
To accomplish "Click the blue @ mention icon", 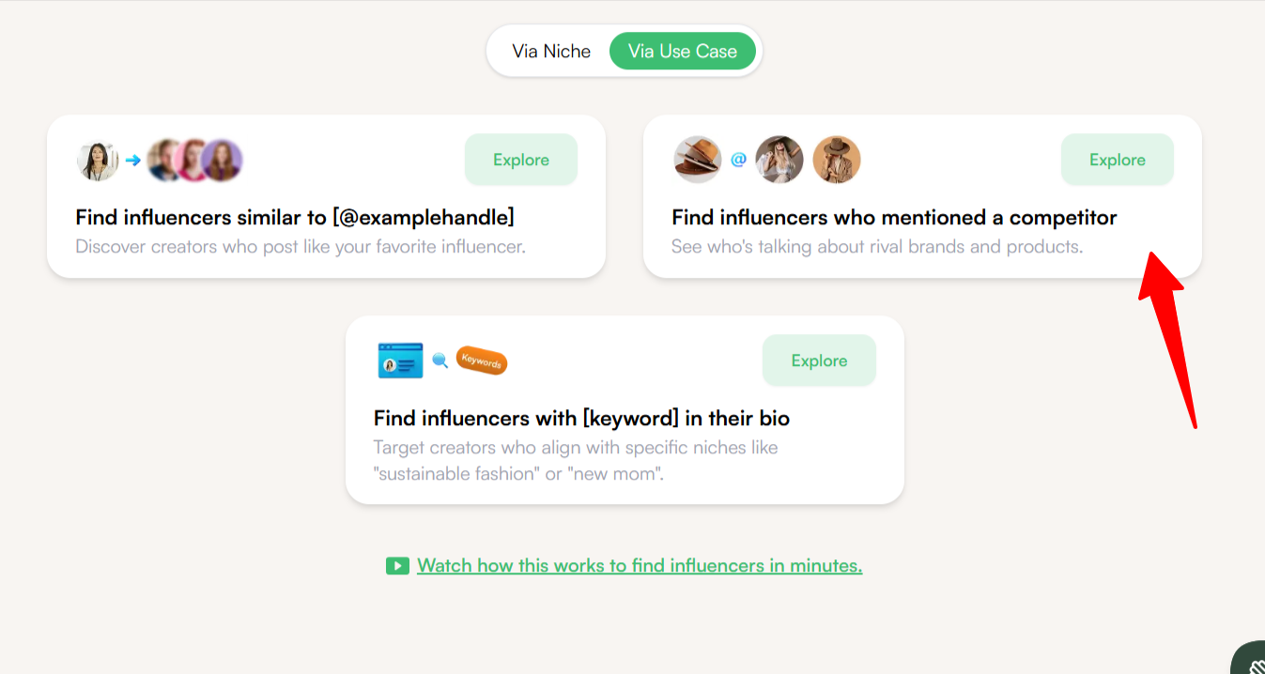I will [738, 160].
